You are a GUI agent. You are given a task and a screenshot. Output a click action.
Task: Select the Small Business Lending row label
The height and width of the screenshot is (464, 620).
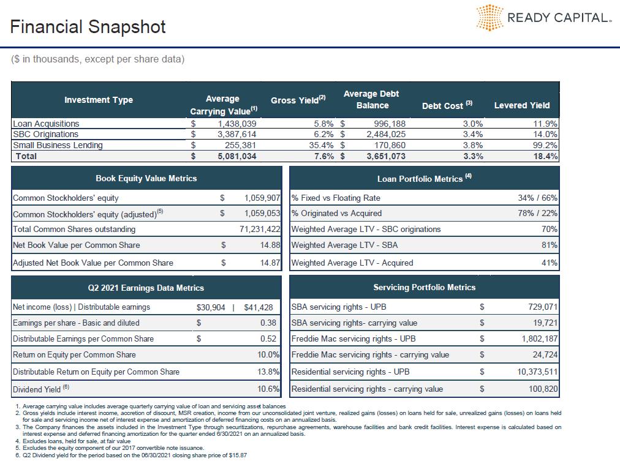pos(58,145)
